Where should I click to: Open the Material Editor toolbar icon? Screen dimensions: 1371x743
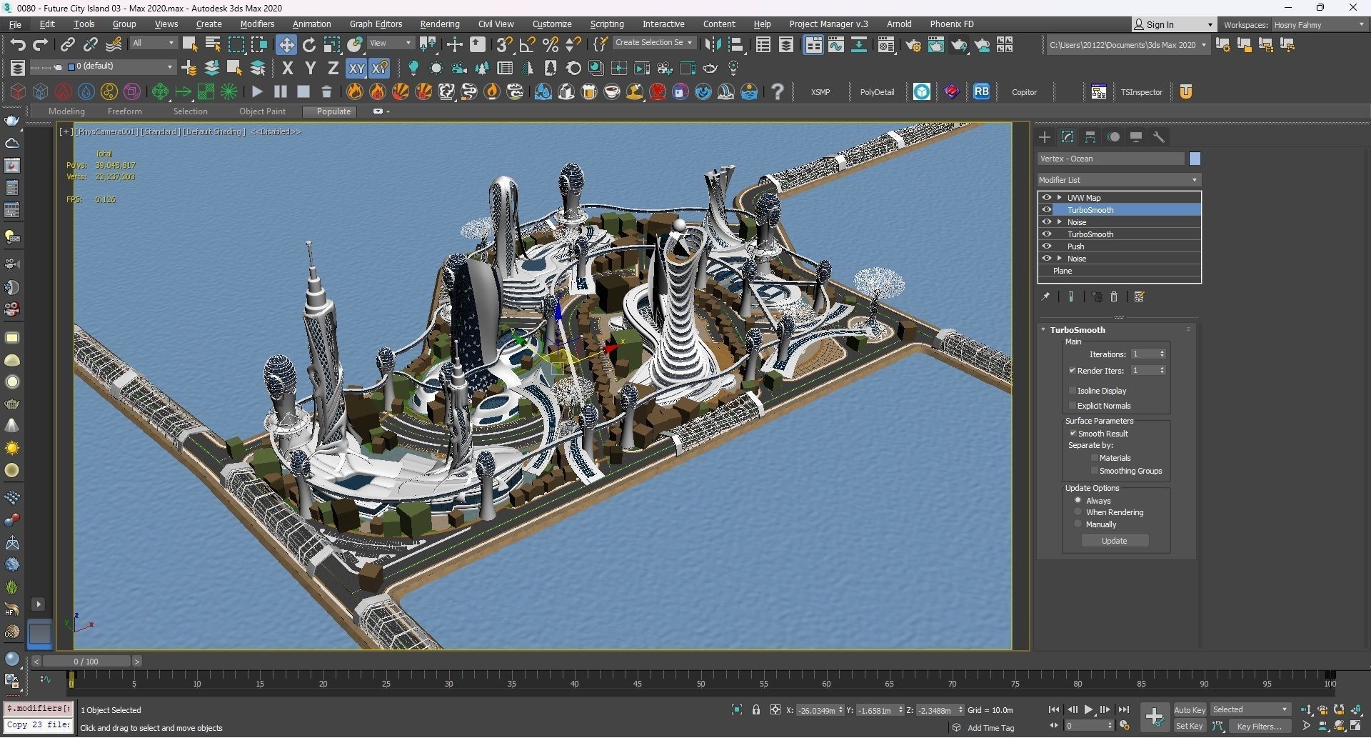885,45
